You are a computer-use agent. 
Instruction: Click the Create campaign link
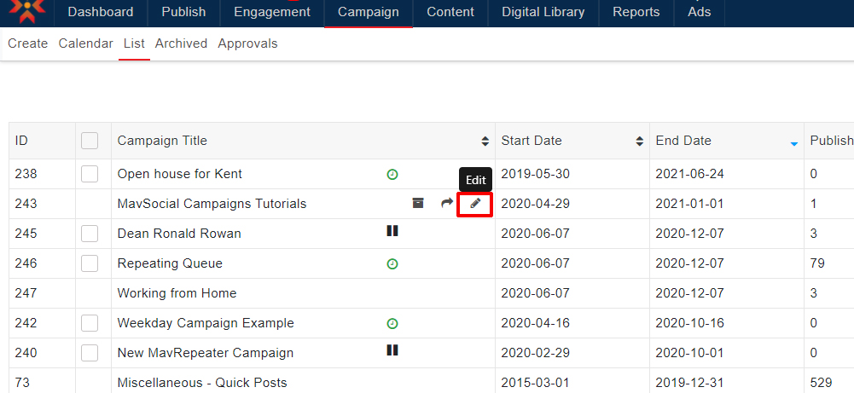27,43
